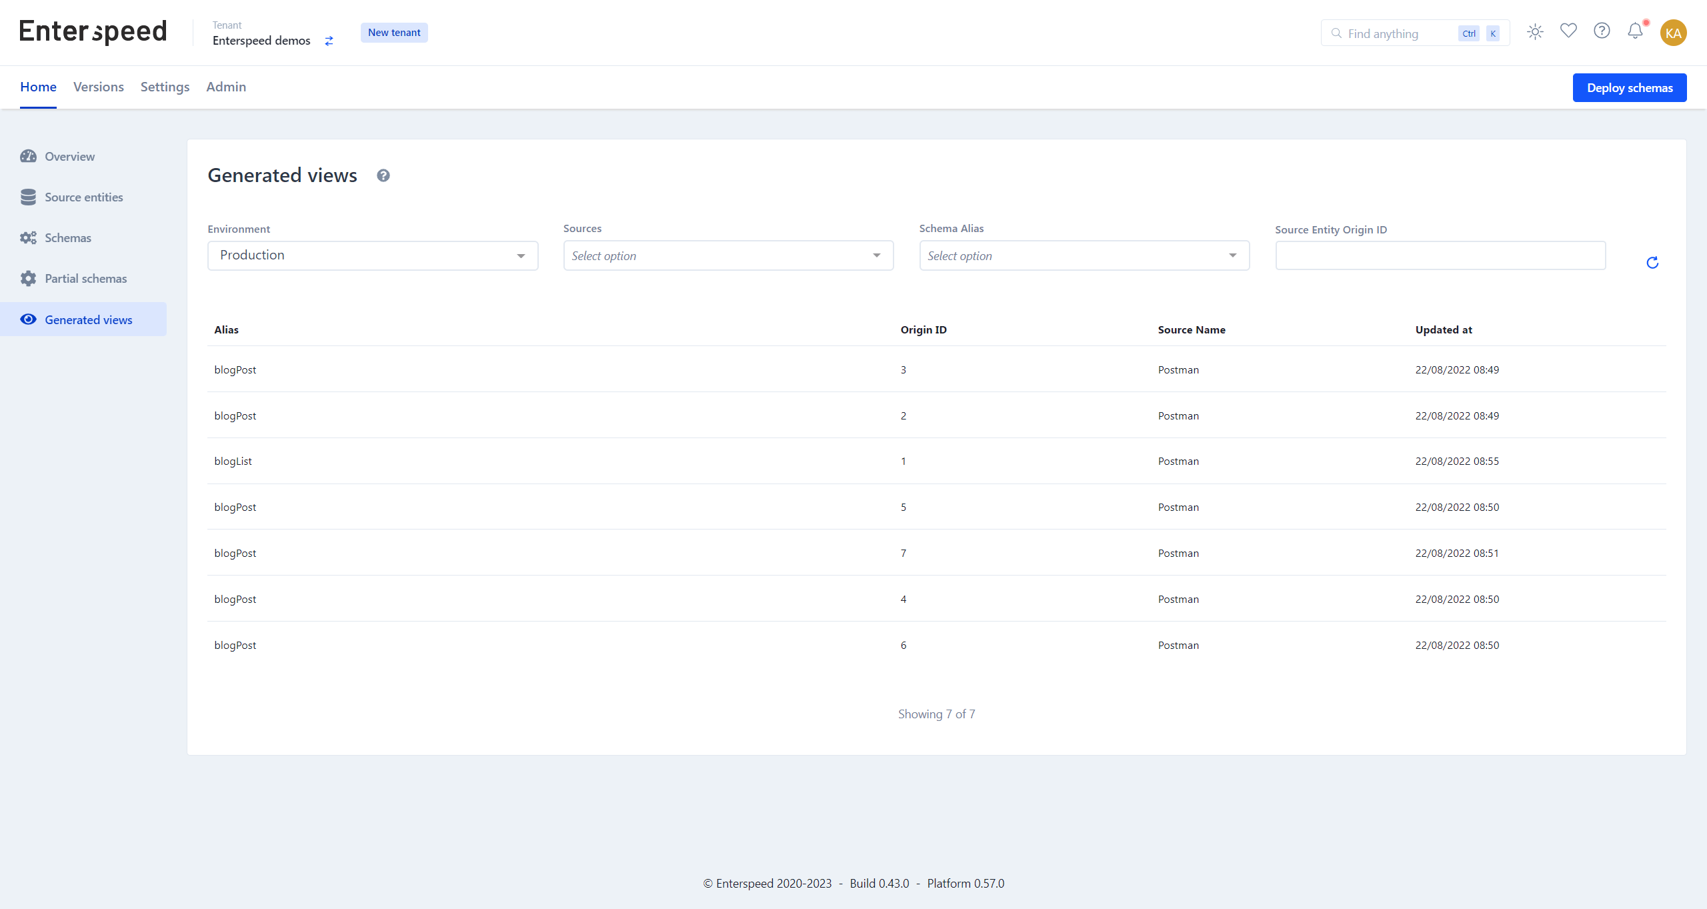The height and width of the screenshot is (909, 1707).
Task: Switch to the Versions tab
Action: [98, 87]
